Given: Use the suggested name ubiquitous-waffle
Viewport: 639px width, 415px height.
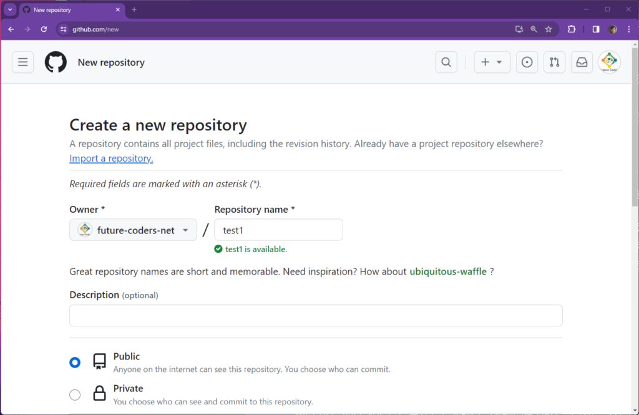Looking at the screenshot, I should [448, 271].
